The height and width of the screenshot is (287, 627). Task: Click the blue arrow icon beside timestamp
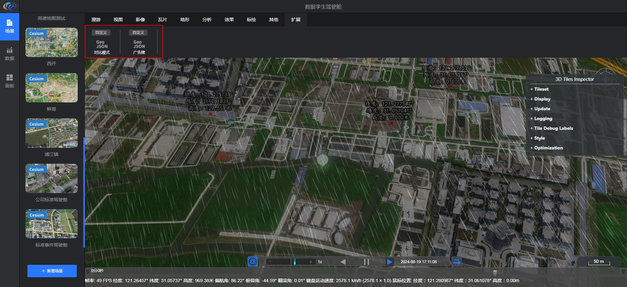[x=457, y=262]
